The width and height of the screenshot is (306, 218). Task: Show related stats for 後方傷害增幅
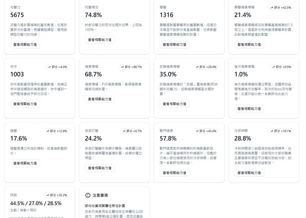click(249, 109)
